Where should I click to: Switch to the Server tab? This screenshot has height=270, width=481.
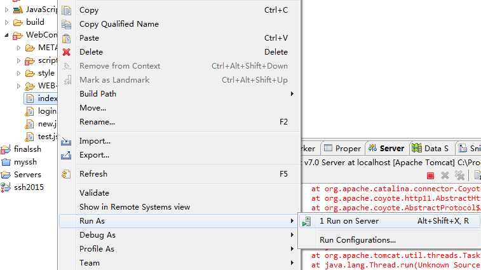coord(387,149)
